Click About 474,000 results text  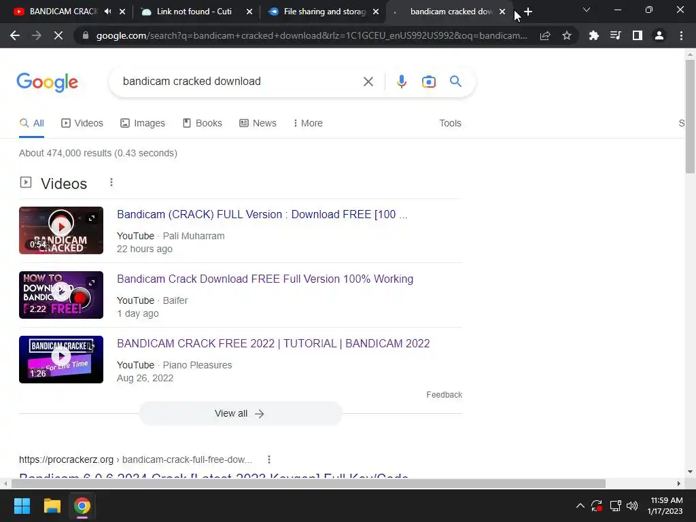pyautogui.click(x=98, y=153)
